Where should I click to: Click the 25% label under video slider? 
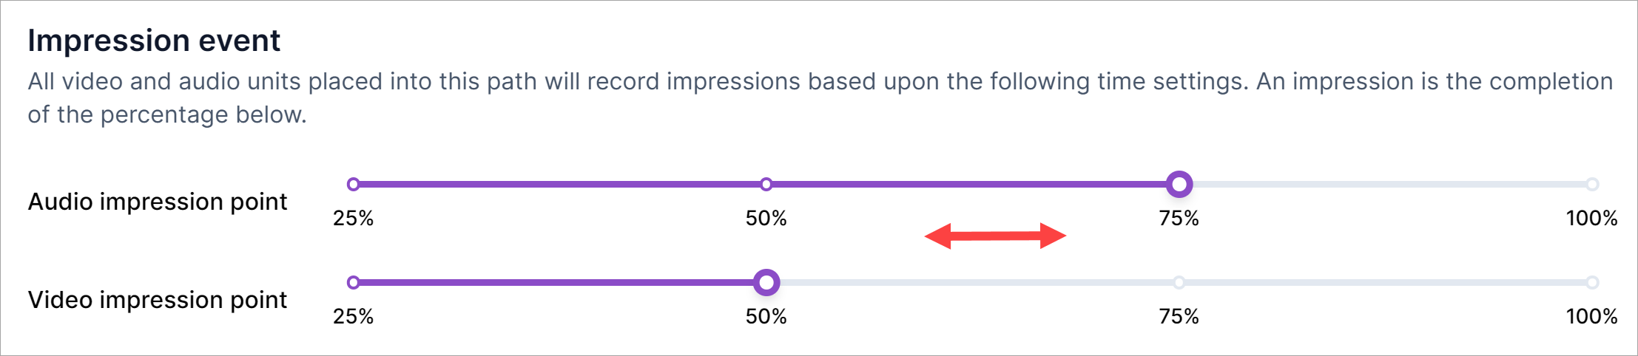[354, 316]
